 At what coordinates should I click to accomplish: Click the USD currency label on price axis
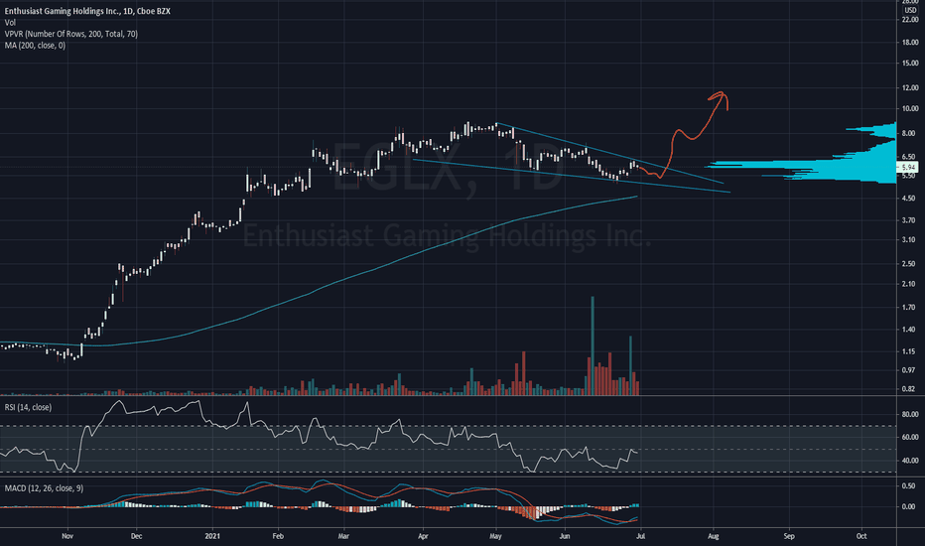(910, 10)
